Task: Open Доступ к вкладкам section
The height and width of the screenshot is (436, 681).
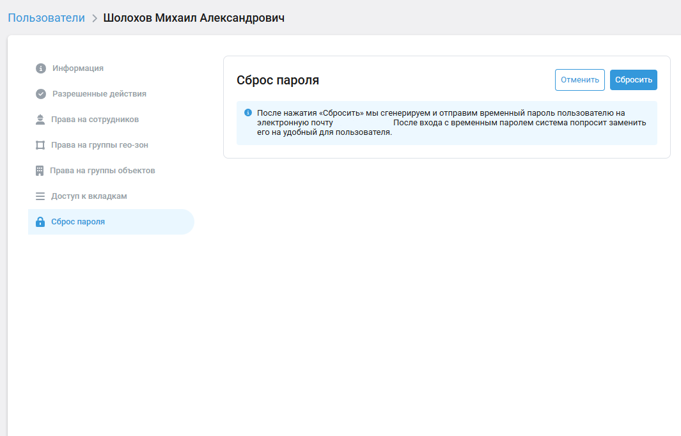Action: pos(89,196)
